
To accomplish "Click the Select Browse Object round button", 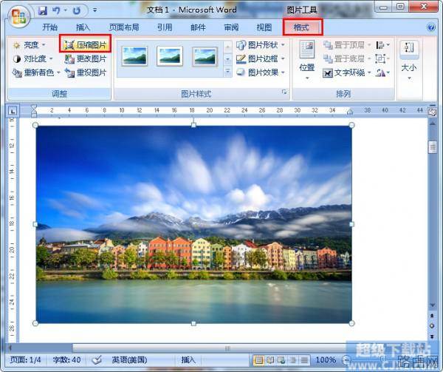I will pos(432,326).
